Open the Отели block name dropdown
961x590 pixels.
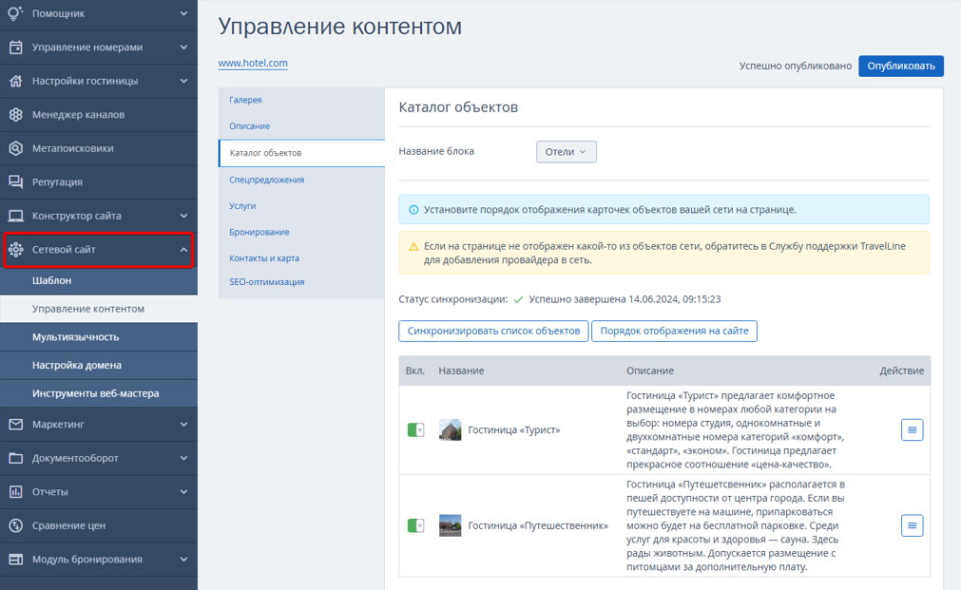point(567,152)
